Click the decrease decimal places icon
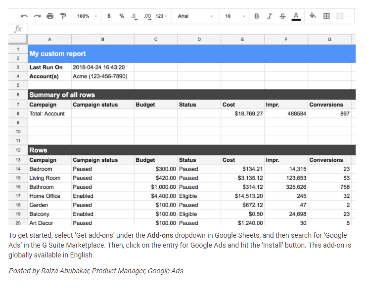The width and height of the screenshot is (367, 289). (x=134, y=16)
